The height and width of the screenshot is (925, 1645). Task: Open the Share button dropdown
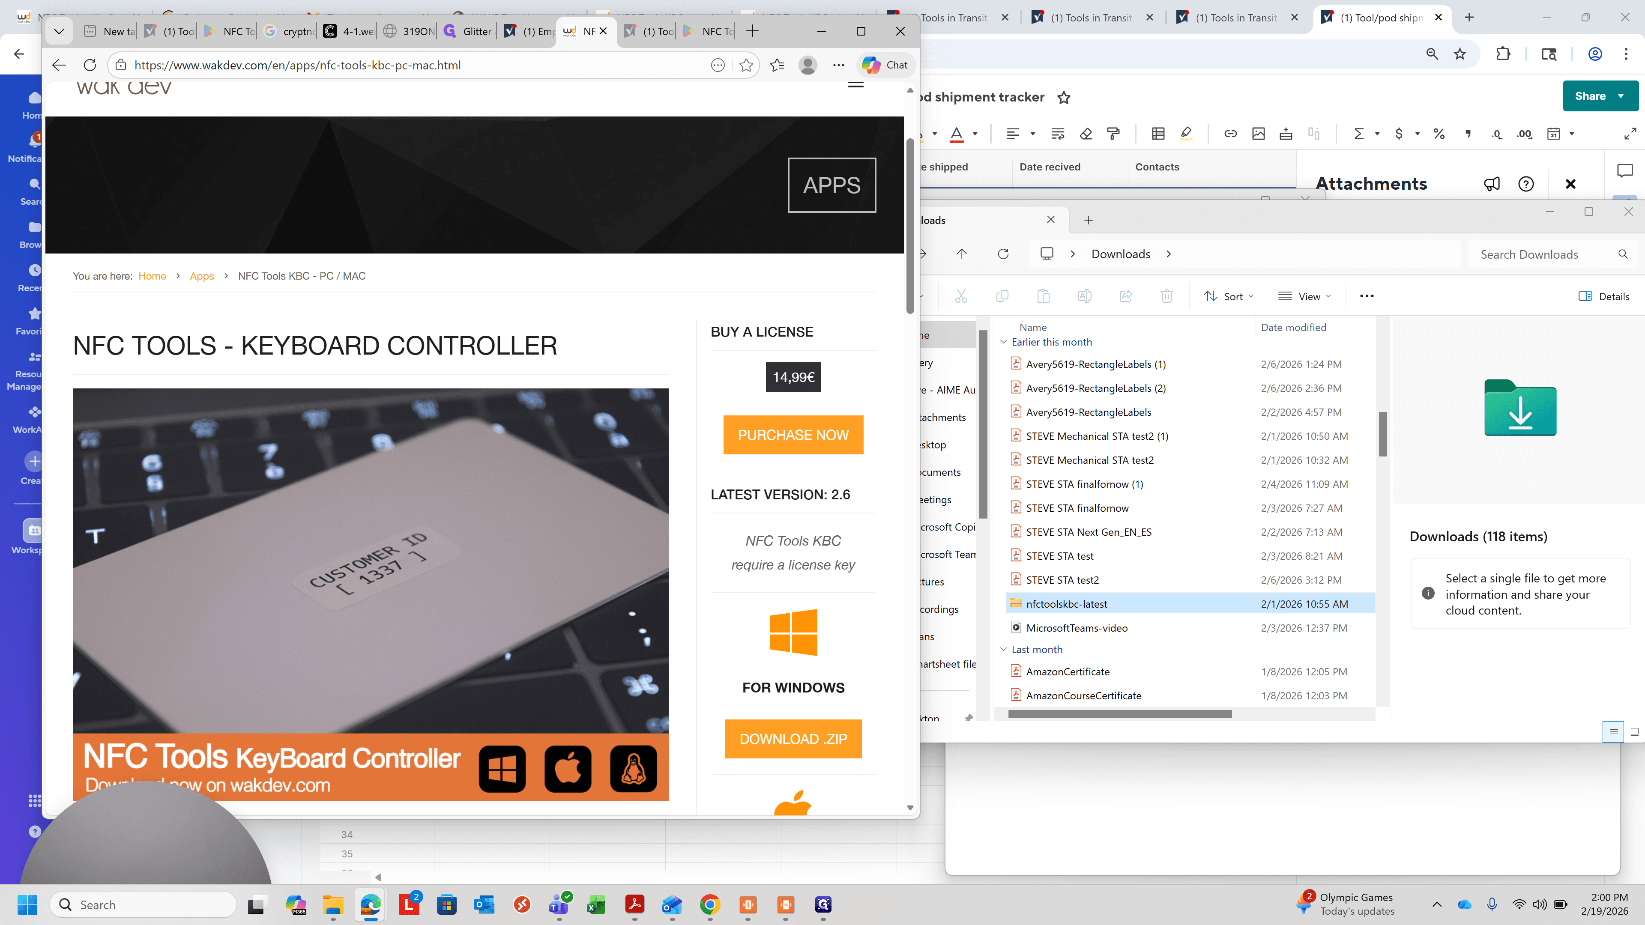(x=1621, y=96)
